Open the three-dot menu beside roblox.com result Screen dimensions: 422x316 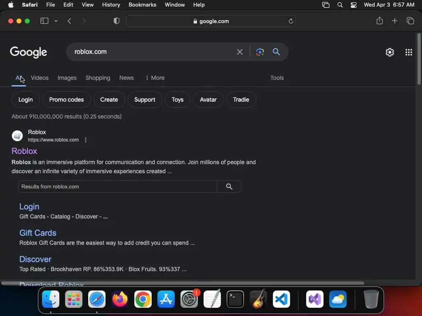(x=86, y=140)
